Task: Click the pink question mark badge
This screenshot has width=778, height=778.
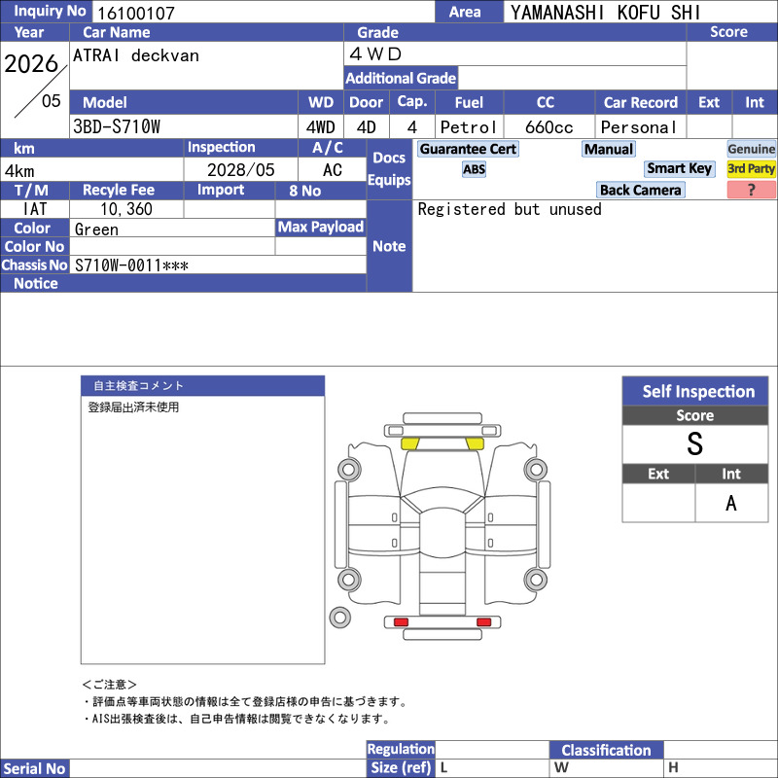Action: 751,190
